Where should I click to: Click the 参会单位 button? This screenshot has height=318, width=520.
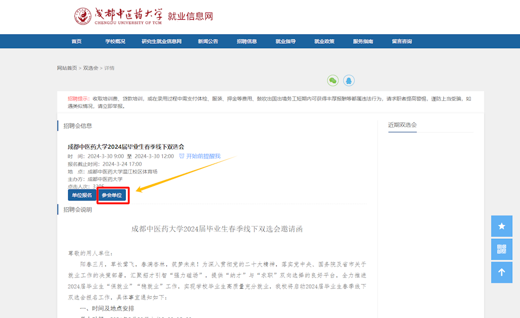click(x=112, y=195)
